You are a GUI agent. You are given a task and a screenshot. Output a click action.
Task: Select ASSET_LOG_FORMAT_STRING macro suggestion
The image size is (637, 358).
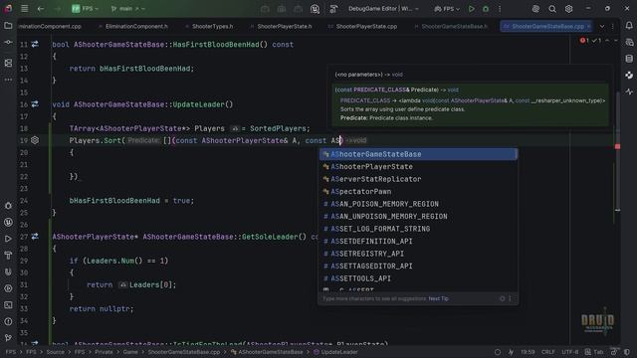[x=418, y=229]
